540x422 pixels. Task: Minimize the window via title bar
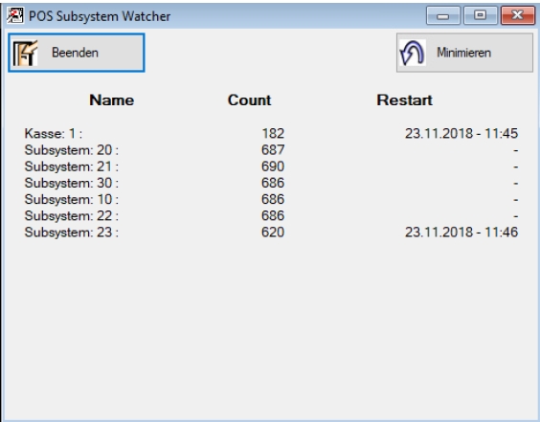(x=443, y=15)
